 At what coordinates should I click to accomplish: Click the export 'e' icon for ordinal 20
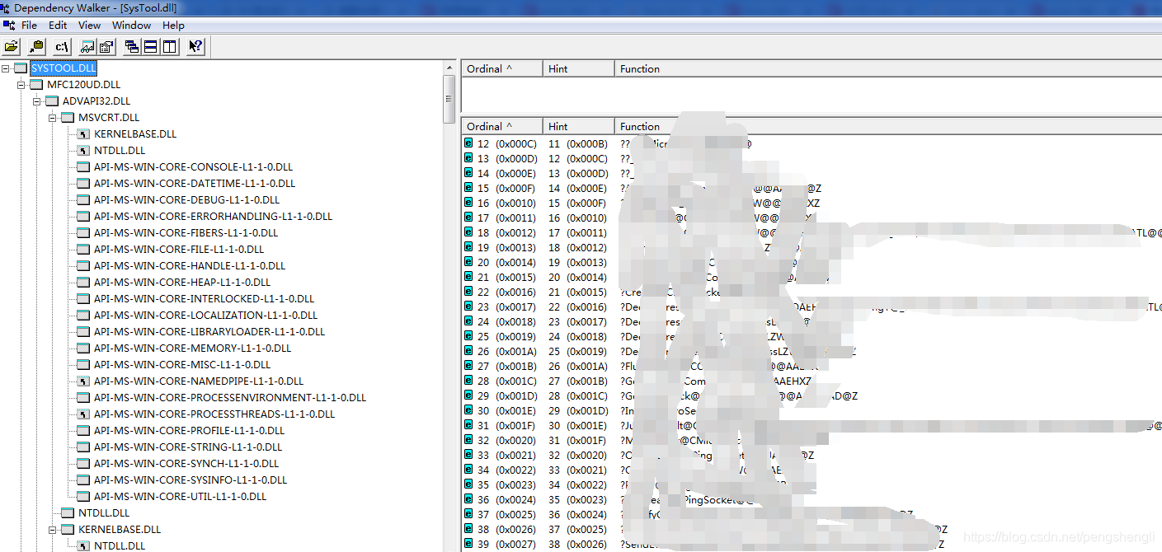[x=468, y=262]
